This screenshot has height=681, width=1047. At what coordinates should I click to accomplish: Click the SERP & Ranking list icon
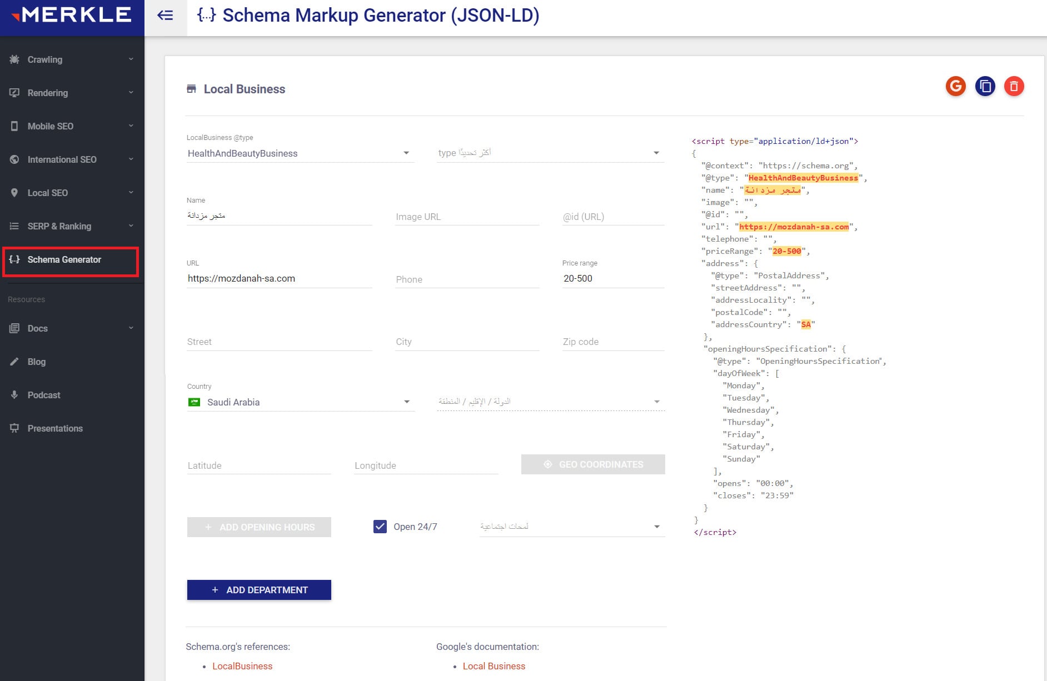[x=14, y=226]
